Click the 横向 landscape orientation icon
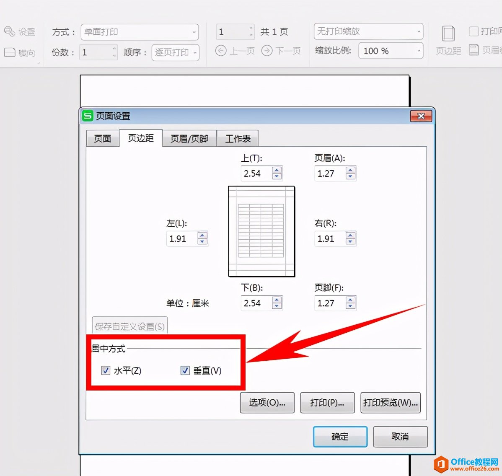Screen dimensions: 502x476 coord(9,52)
